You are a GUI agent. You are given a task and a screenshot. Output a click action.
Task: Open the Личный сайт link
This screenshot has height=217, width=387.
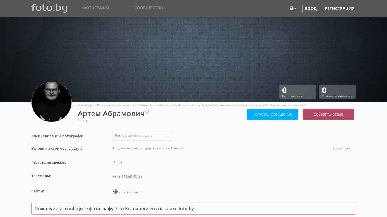tap(129, 192)
